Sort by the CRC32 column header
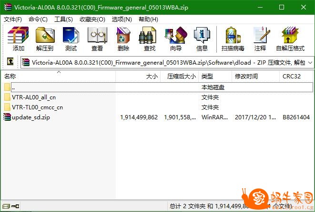This screenshot has height=212, width=315. [296, 76]
